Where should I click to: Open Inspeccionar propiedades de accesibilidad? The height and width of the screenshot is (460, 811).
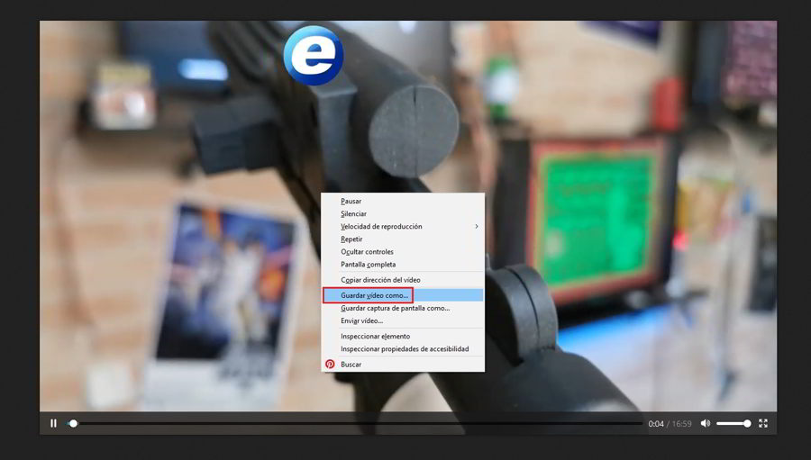[x=404, y=348]
